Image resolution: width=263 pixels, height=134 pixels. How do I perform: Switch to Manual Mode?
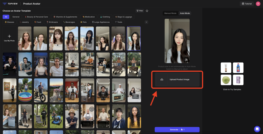point(170,13)
